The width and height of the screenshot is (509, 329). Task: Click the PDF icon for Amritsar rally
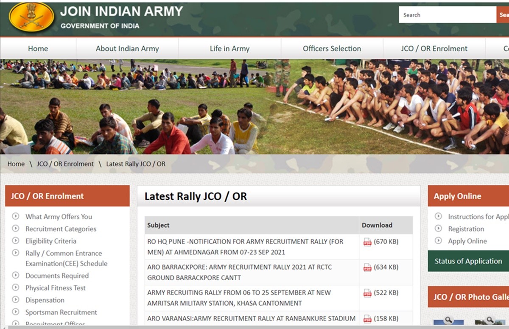click(x=367, y=293)
